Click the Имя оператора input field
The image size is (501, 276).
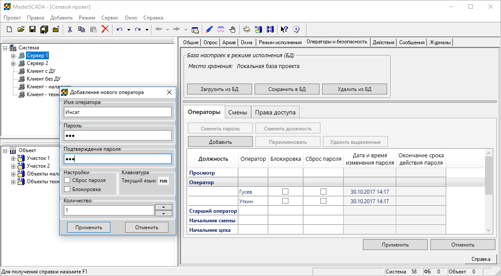pyautogui.click(x=118, y=112)
